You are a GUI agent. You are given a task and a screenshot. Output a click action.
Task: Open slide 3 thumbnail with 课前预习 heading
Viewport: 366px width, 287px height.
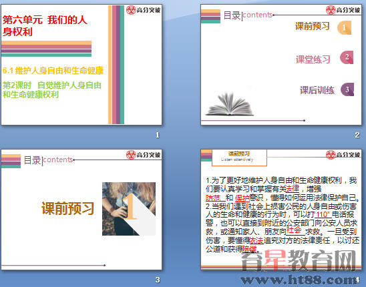point(81,210)
